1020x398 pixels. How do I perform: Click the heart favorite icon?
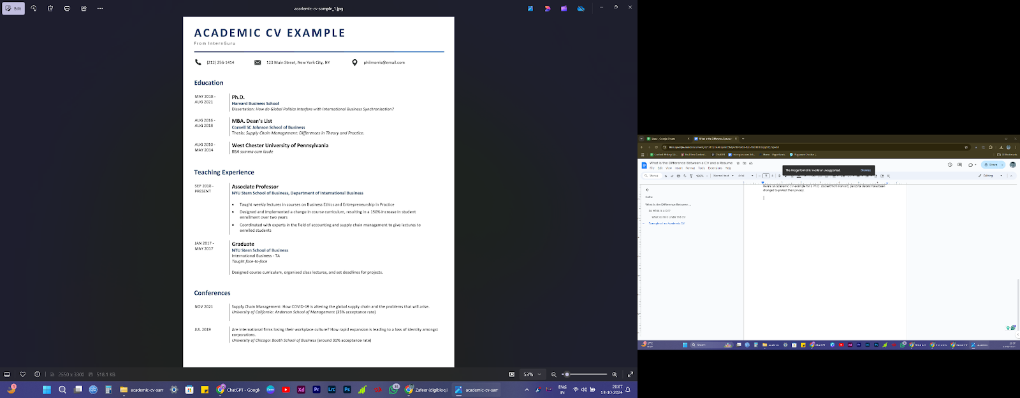22,374
